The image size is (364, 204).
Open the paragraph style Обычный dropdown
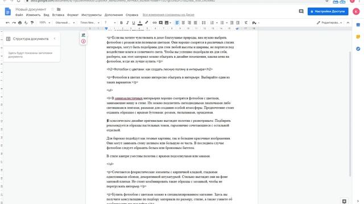coord(65,23)
